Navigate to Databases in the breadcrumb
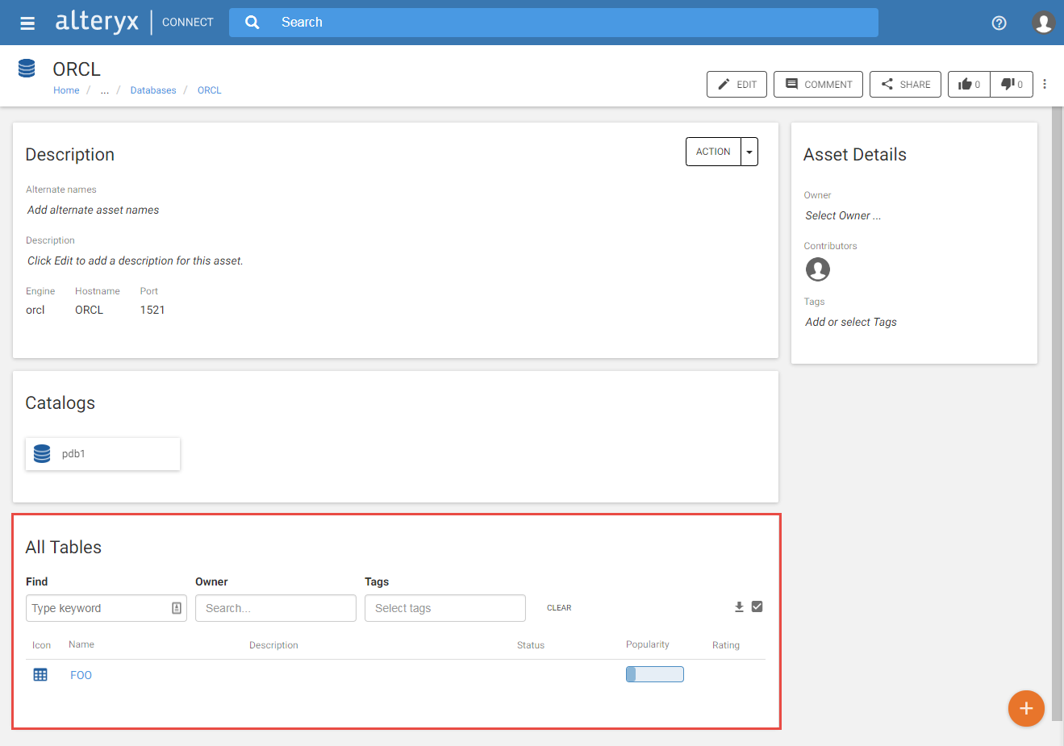Screen dimensions: 1064x746 pos(152,90)
